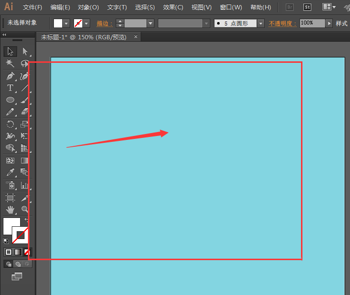Screen dimensions: 350x295
Task: Select the Selection tool (black arrow)
Action: tap(10, 52)
